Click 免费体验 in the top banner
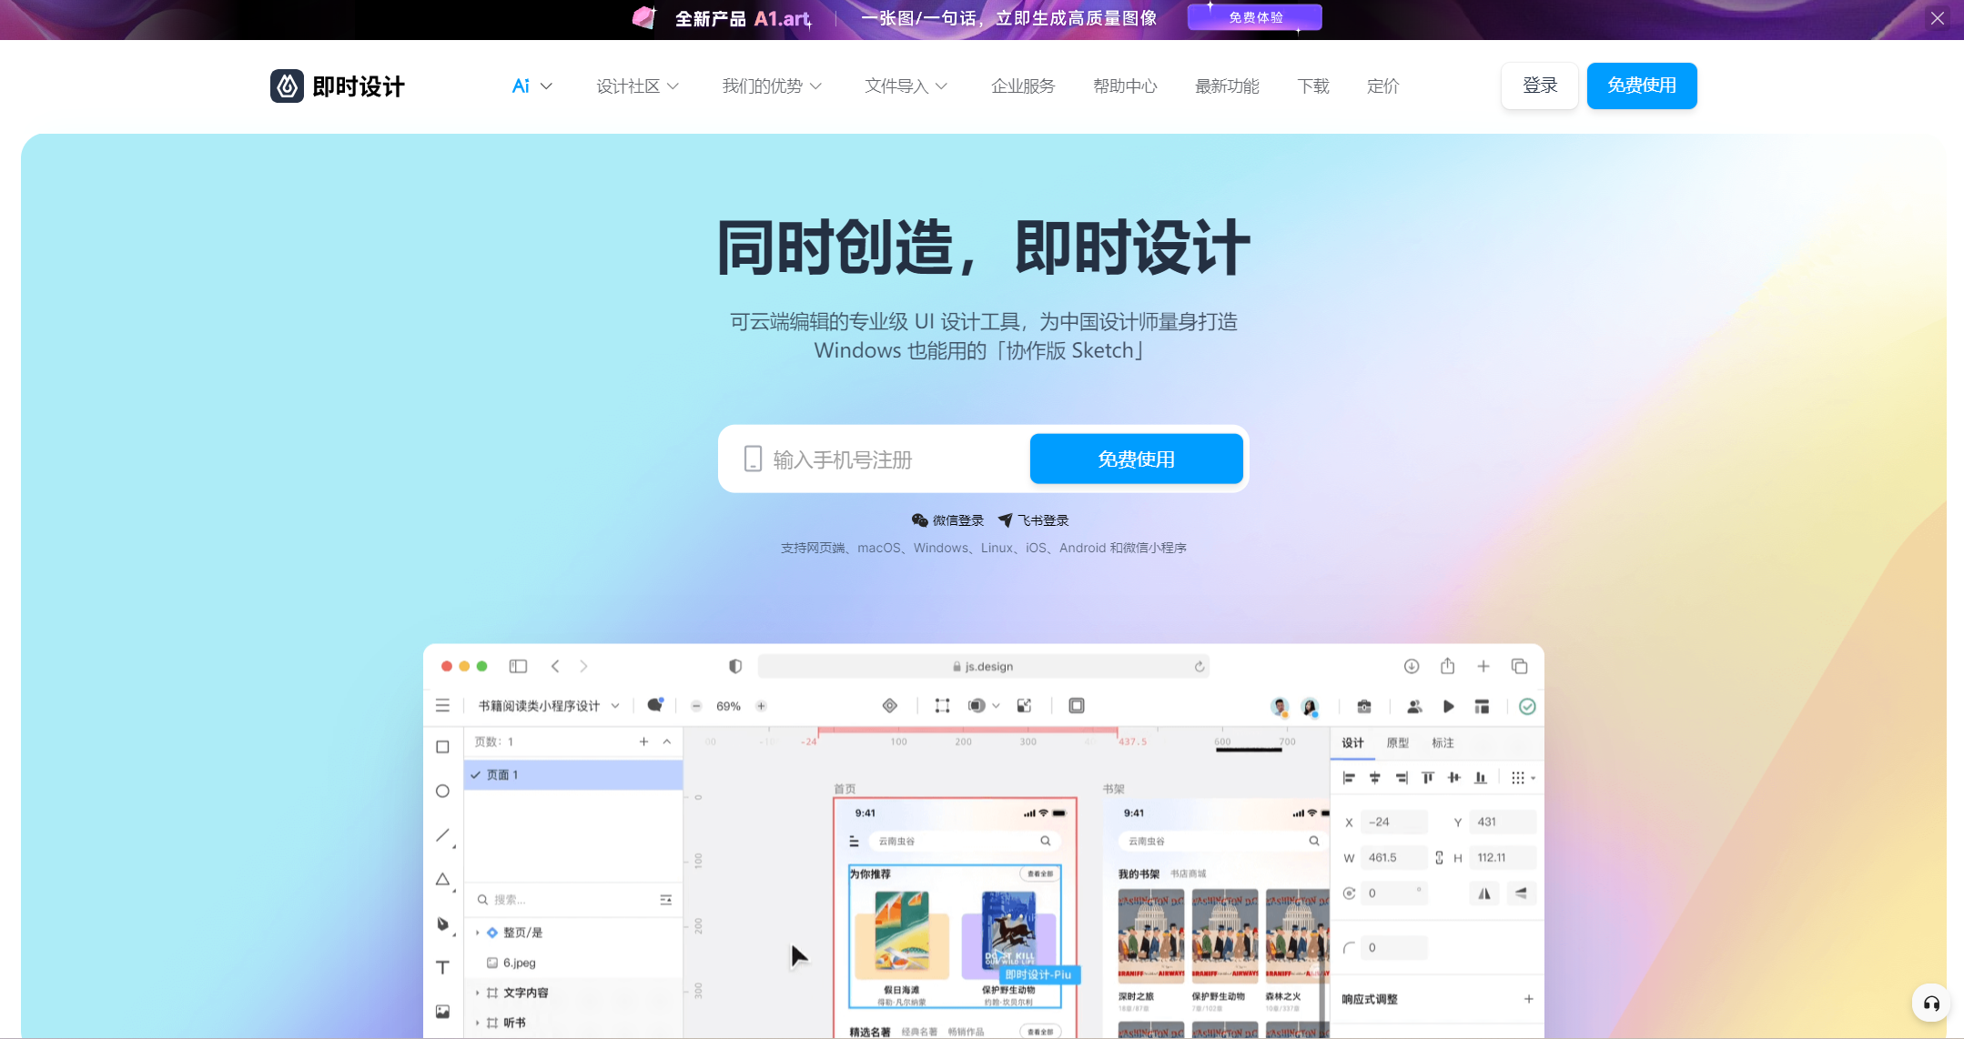 click(x=1255, y=17)
